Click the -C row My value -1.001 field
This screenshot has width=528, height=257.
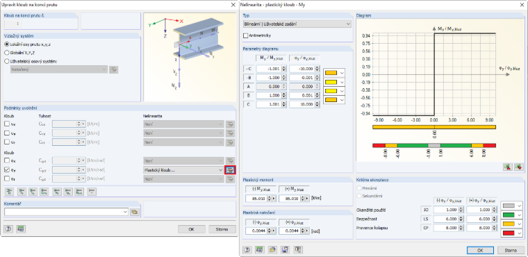click(x=269, y=68)
